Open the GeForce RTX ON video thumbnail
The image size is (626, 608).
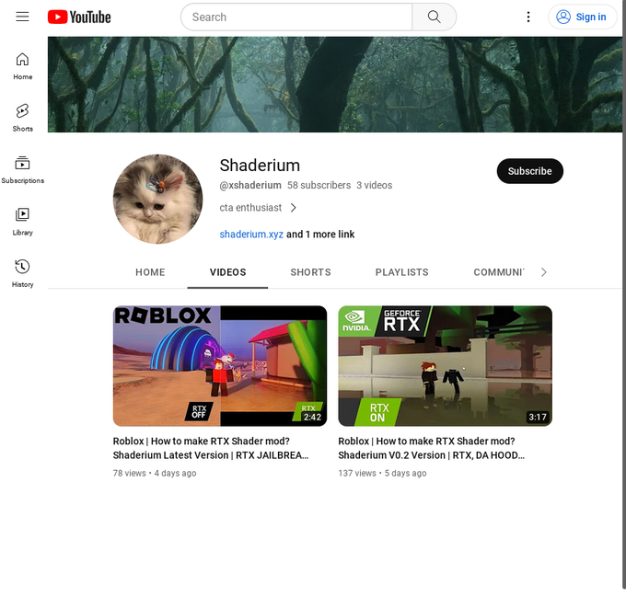(446, 366)
